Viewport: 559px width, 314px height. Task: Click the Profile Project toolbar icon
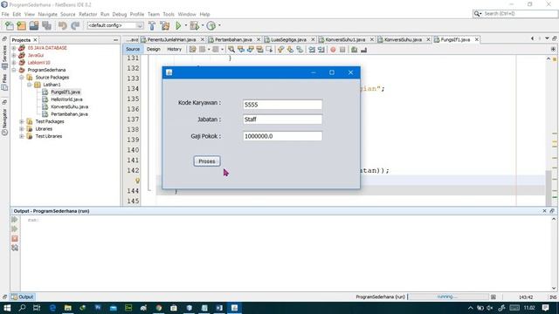(x=211, y=25)
